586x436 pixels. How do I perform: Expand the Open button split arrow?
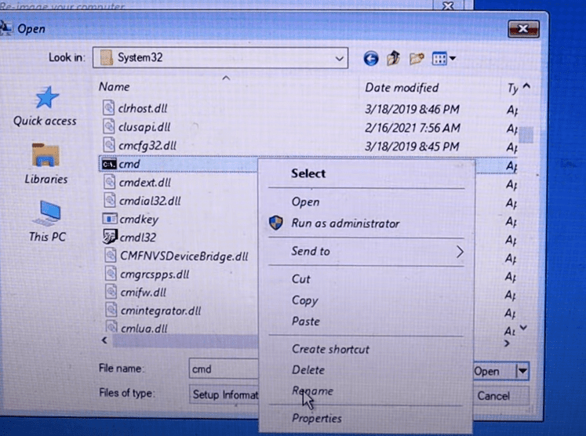[x=522, y=371]
